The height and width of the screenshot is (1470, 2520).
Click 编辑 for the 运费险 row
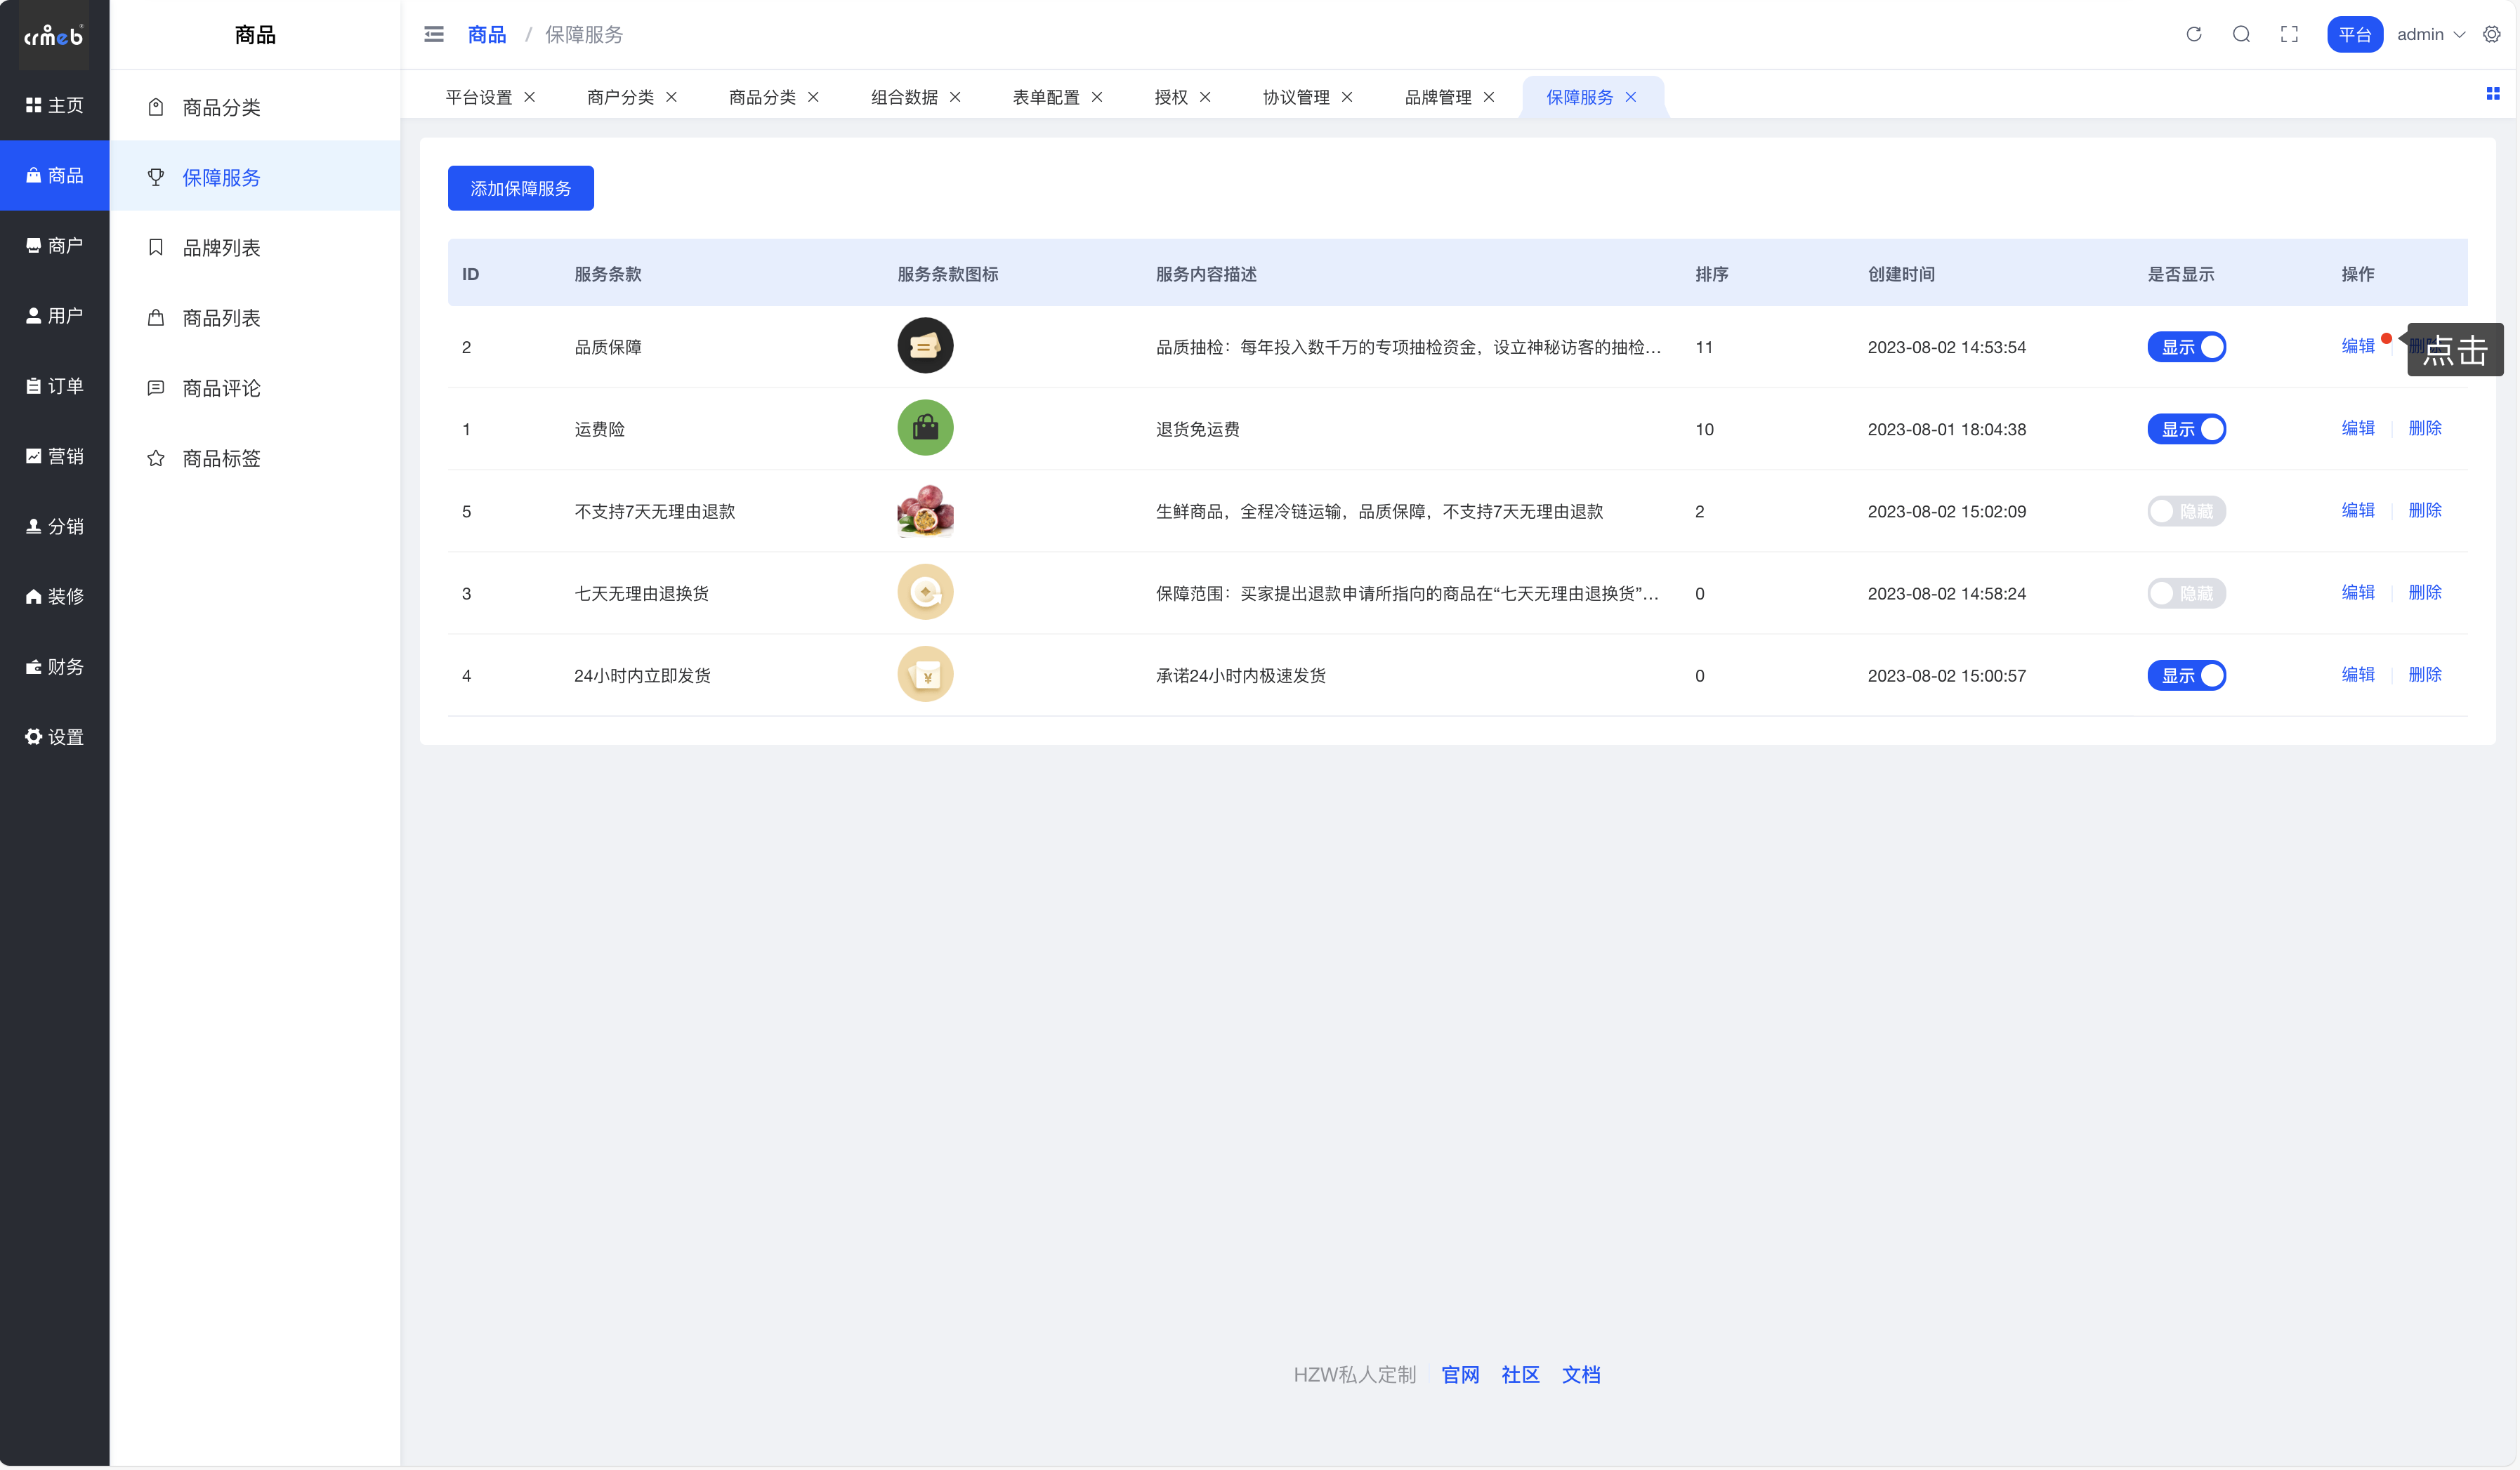[2357, 428]
